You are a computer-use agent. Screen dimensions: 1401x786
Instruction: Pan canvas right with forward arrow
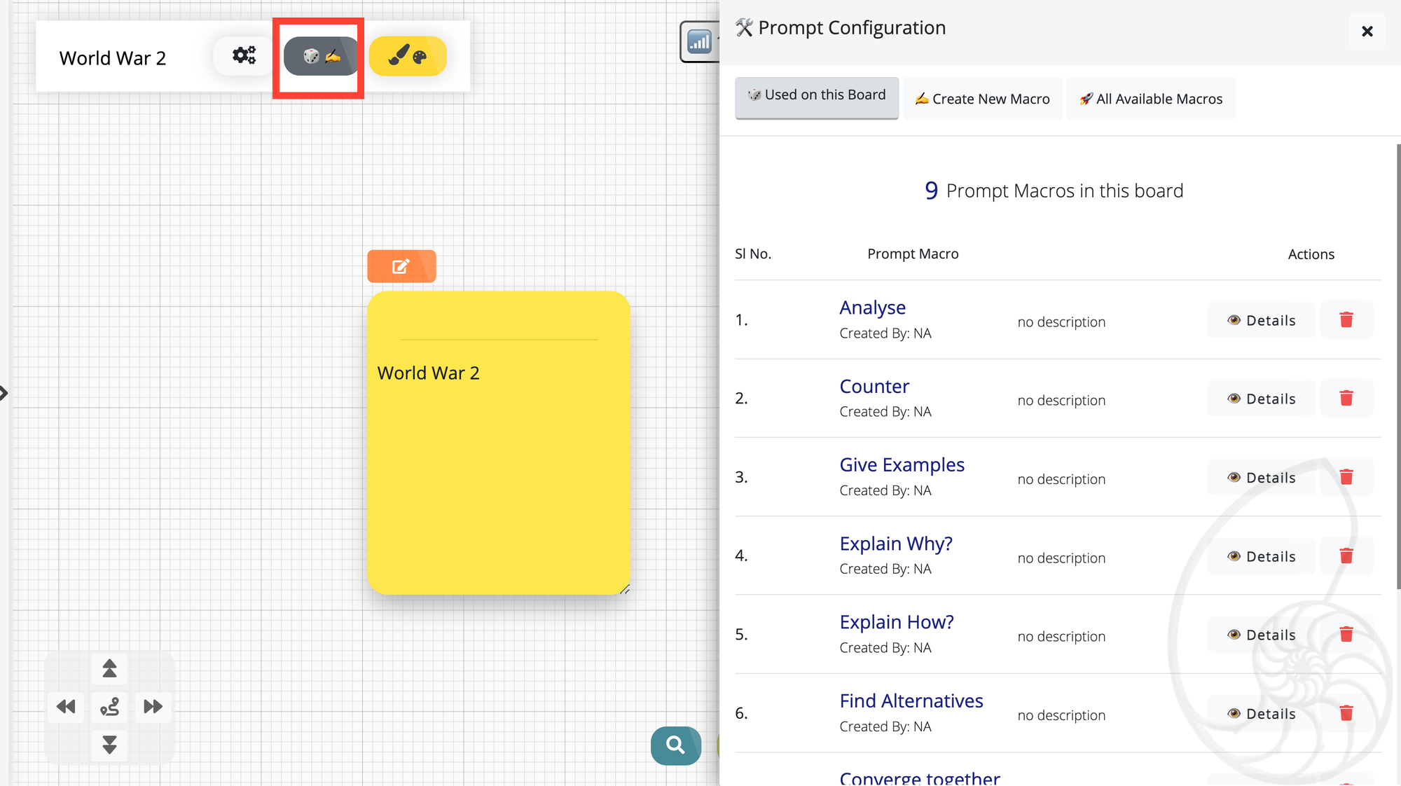click(x=153, y=706)
